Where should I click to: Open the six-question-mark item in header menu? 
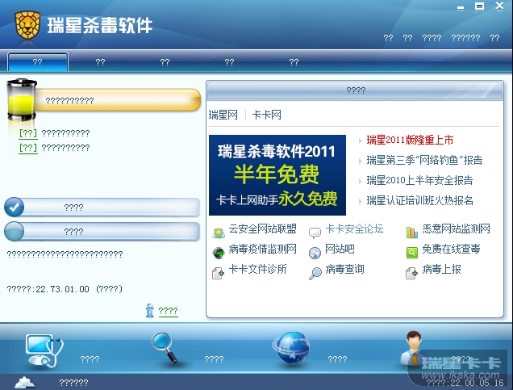(465, 38)
